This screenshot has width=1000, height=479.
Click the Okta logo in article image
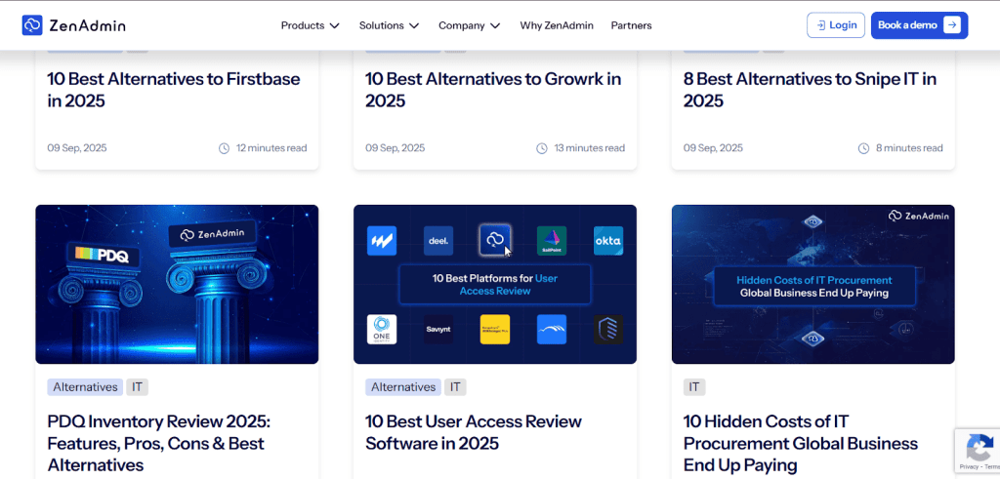pyautogui.click(x=607, y=240)
